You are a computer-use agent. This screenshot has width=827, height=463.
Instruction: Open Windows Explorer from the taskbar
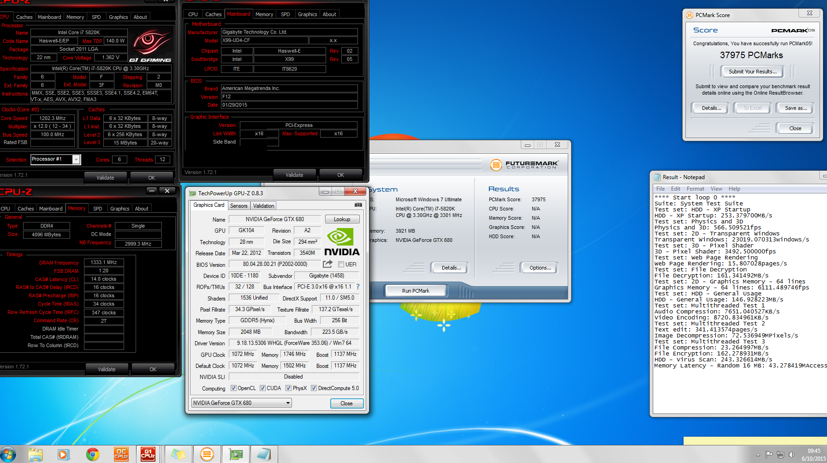pyautogui.click(x=36, y=455)
